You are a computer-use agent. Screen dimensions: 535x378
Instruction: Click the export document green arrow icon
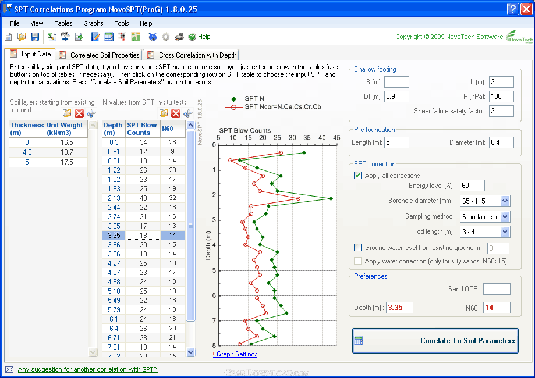(79, 37)
